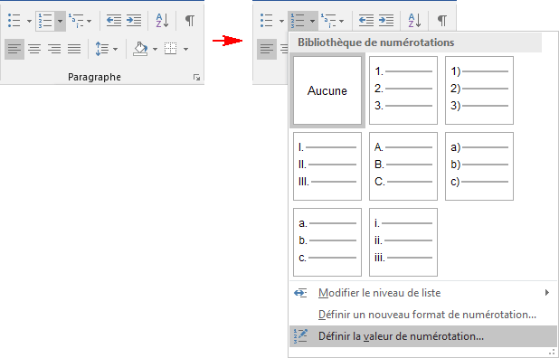Open borders dropdown arrow in left panel
Image resolution: width=559 pixels, height=358 pixels.
click(x=185, y=49)
